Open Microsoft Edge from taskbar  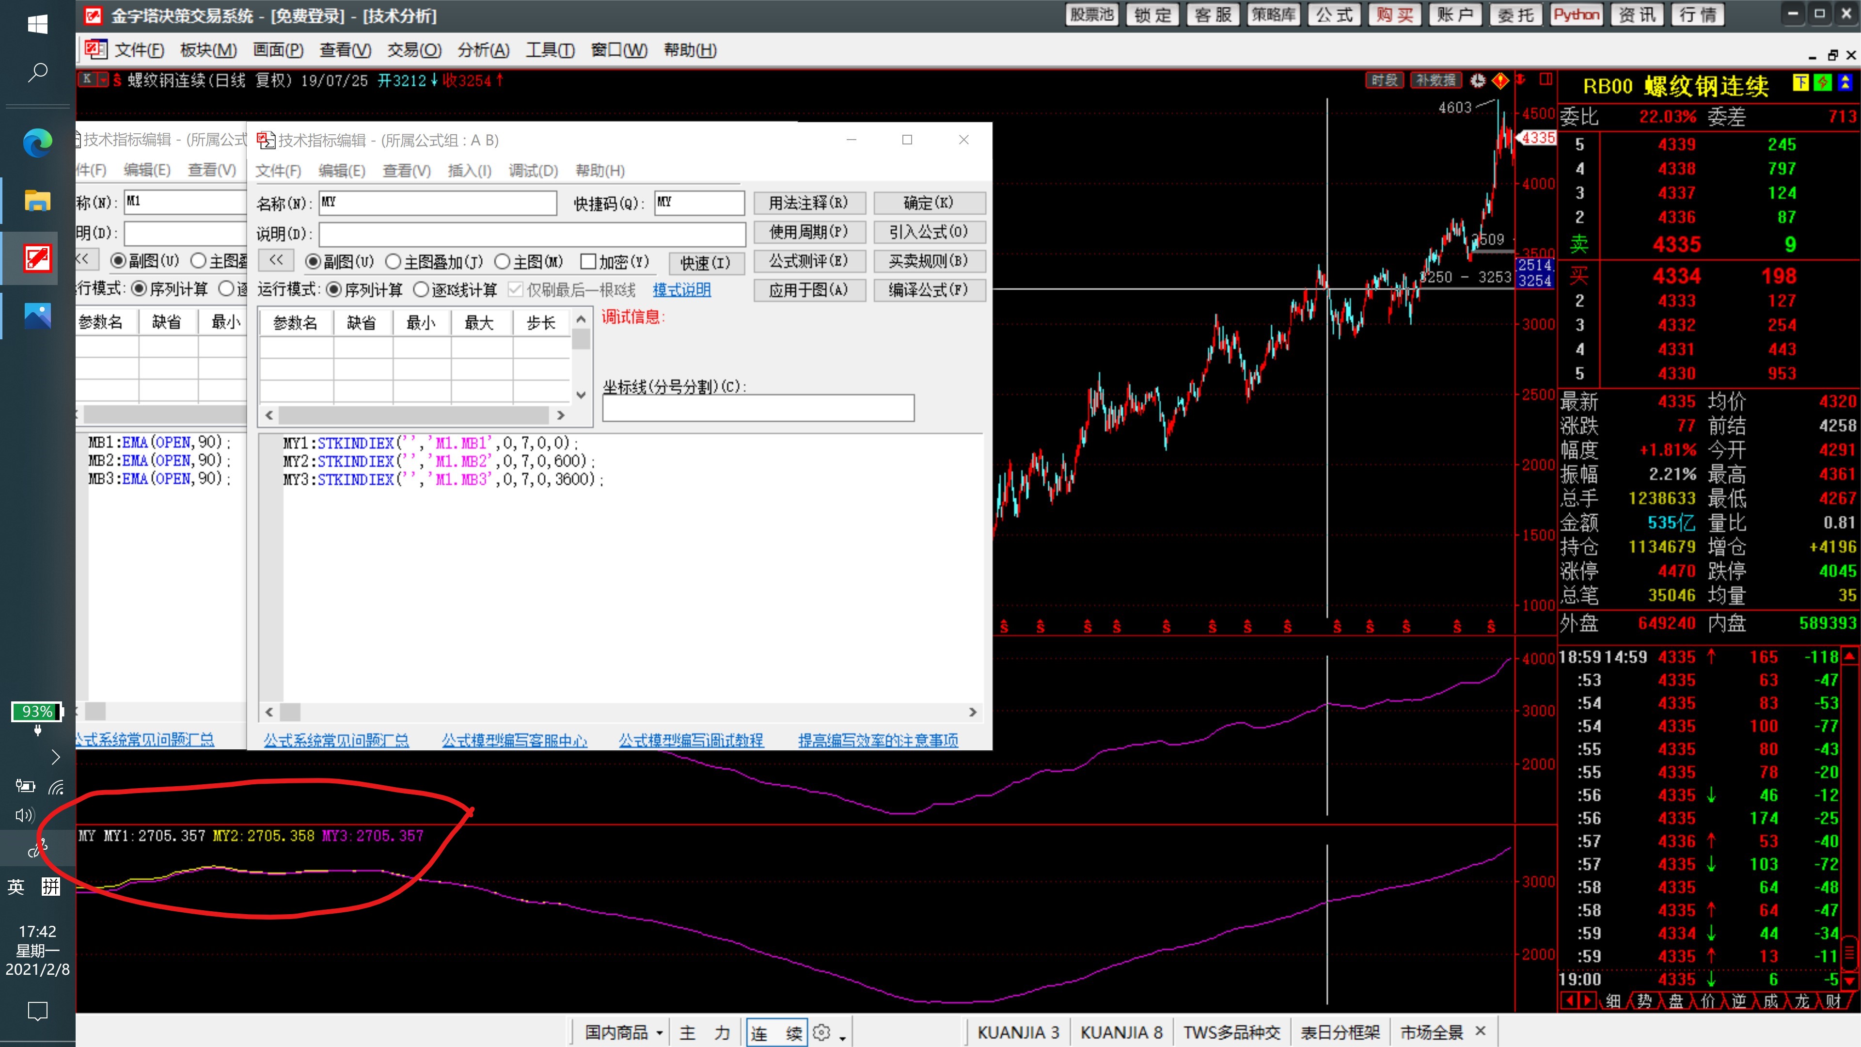pyautogui.click(x=38, y=143)
